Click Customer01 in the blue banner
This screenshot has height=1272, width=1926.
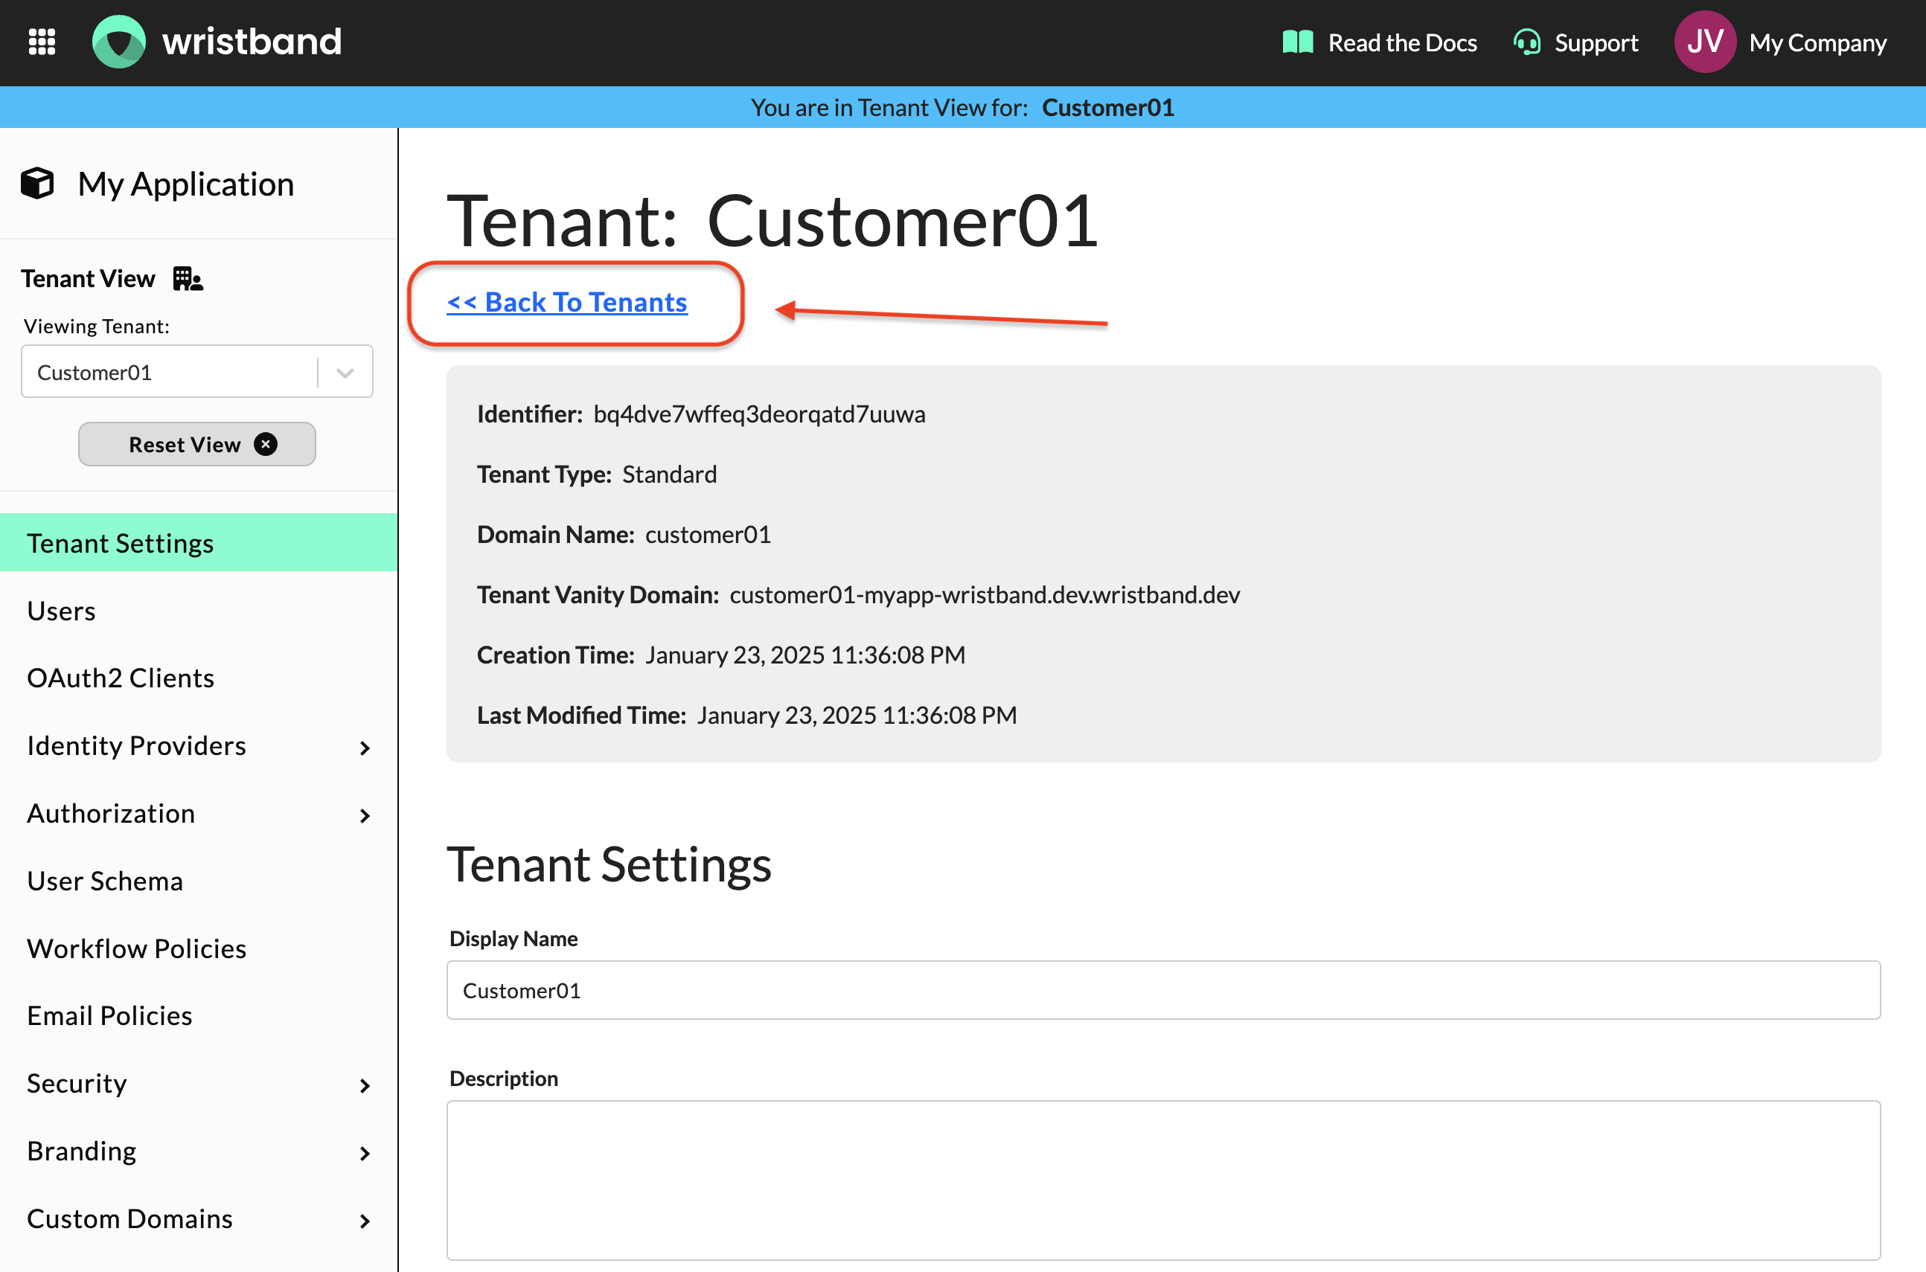tap(1108, 107)
